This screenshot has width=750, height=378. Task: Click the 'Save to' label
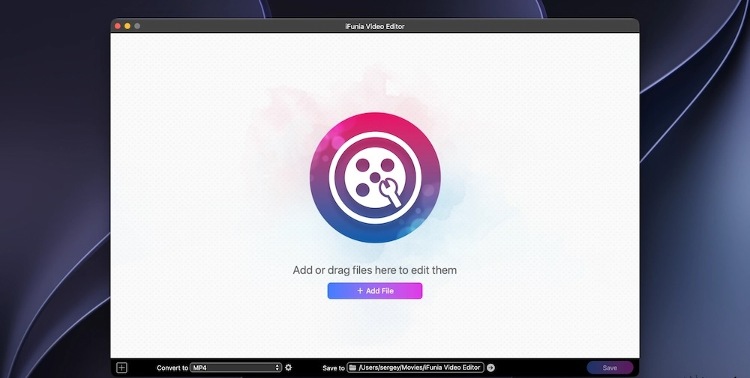[334, 368]
